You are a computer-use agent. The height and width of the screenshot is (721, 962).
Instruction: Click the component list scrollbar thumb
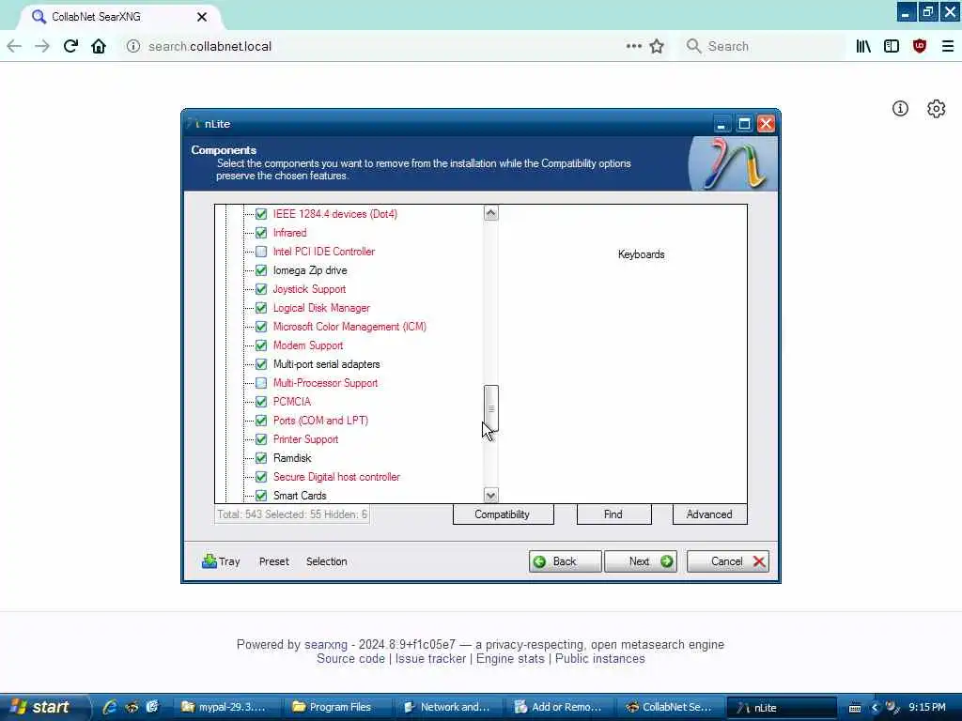[x=490, y=407]
